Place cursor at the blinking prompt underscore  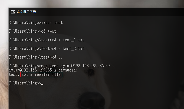42,84
